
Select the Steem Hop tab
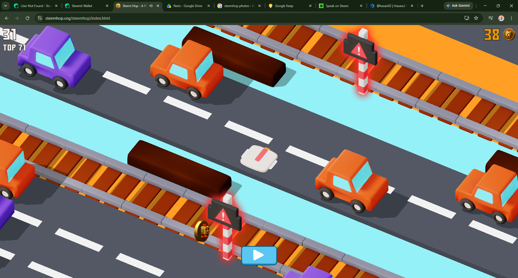click(x=134, y=6)
